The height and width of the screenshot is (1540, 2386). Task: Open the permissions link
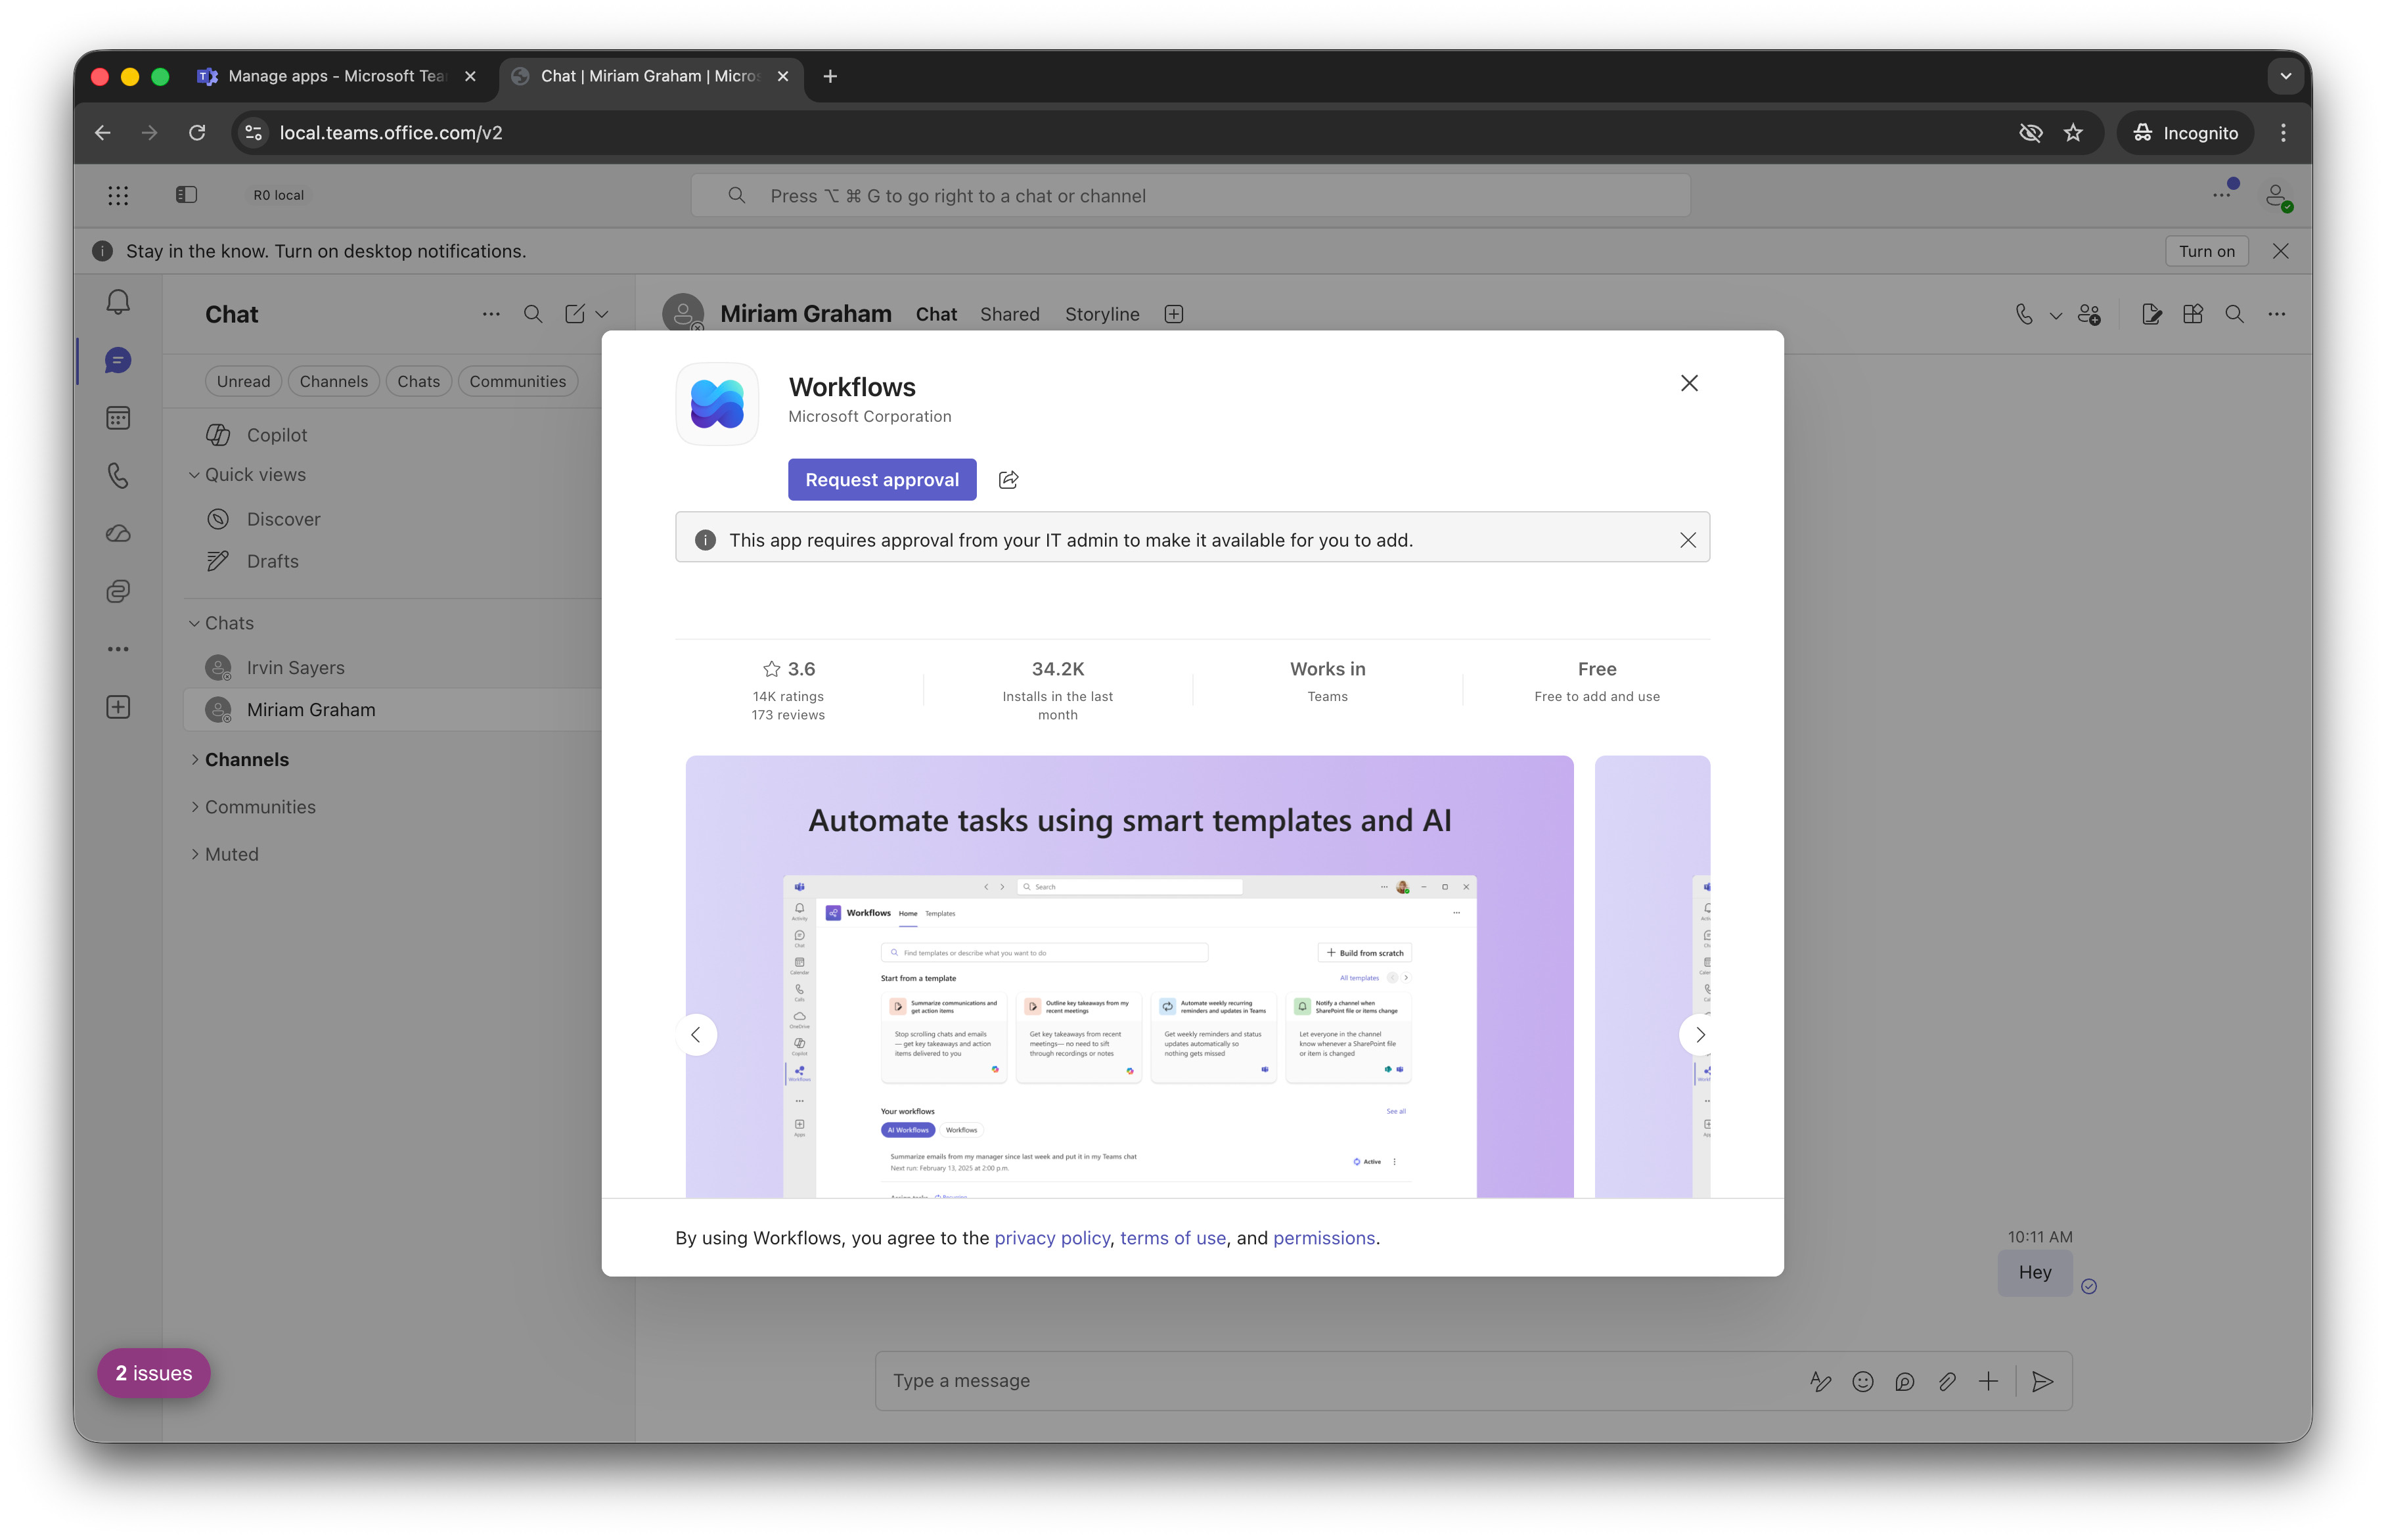pos(1324,1238)
